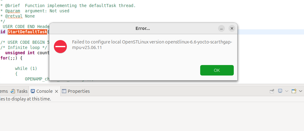Click the Pin Console icon
The height and width of the screenshot is (131, 304).
coord(272,91)
